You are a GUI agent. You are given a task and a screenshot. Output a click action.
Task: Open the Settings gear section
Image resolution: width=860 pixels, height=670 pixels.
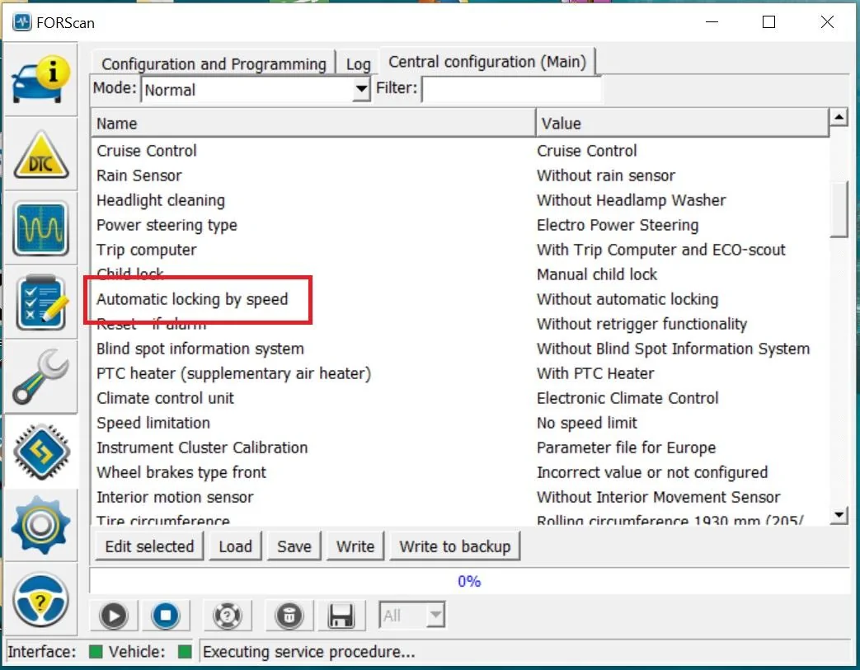(x=41, y=525)
